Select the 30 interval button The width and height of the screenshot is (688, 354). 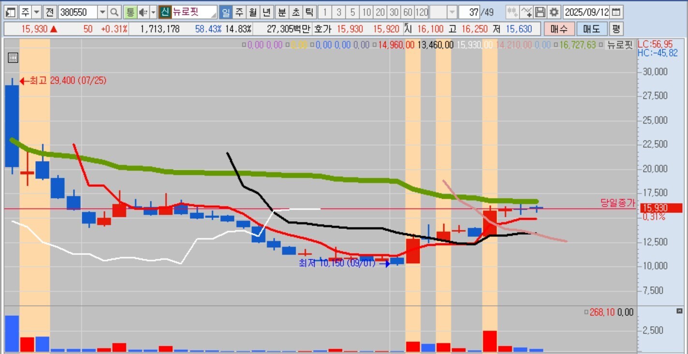click(x=395, y=12)
